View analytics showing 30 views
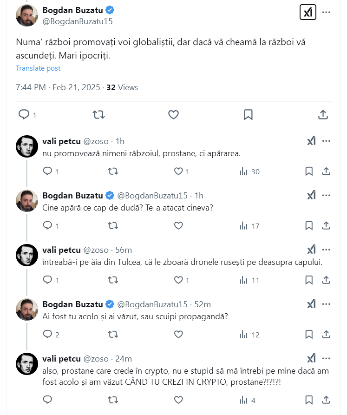This screenshot has height=415, width=347. pyautogui.click(x=249, y=171)
